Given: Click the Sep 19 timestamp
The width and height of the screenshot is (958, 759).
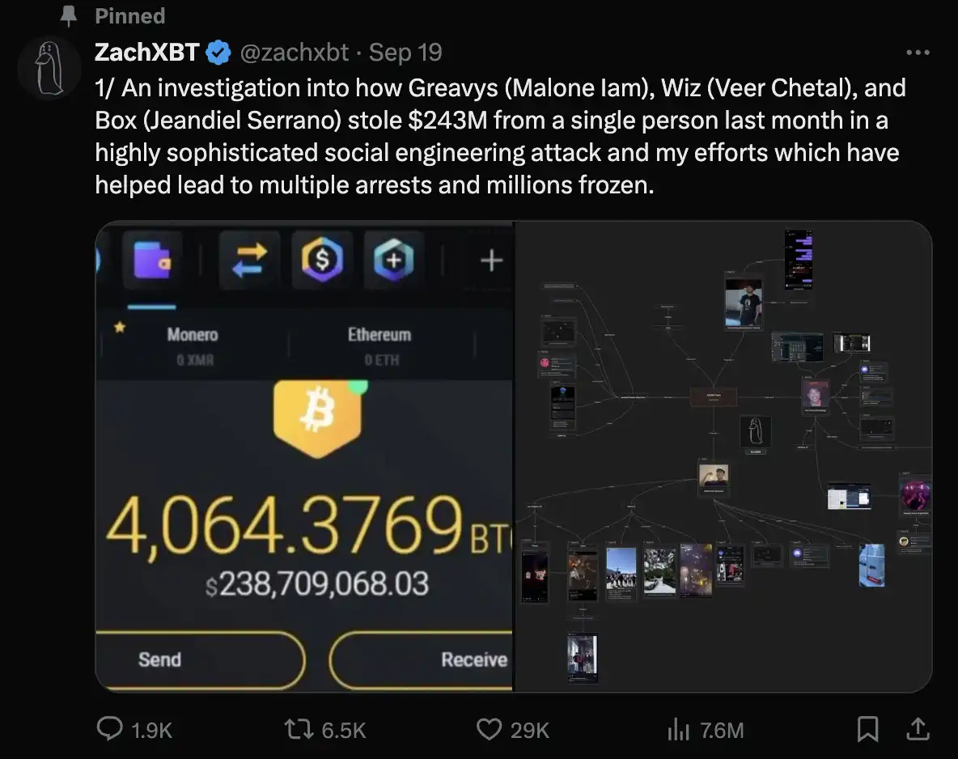Looking at the screenshot, I should [x=405, y=53].
